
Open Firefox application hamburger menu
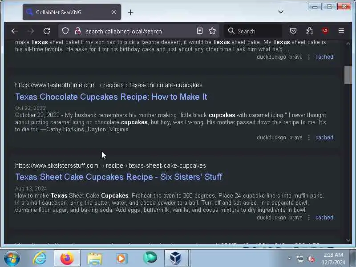click(341, 31)
